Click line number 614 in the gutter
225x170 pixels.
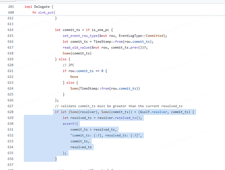(11, 30)
